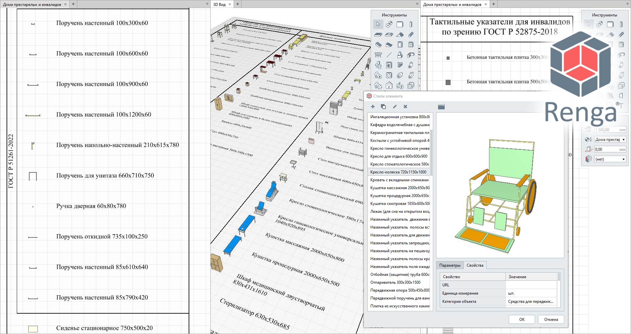Screen dimensions: 631x334
Task: Select the Floor slab tool
Action: point(378,34)
